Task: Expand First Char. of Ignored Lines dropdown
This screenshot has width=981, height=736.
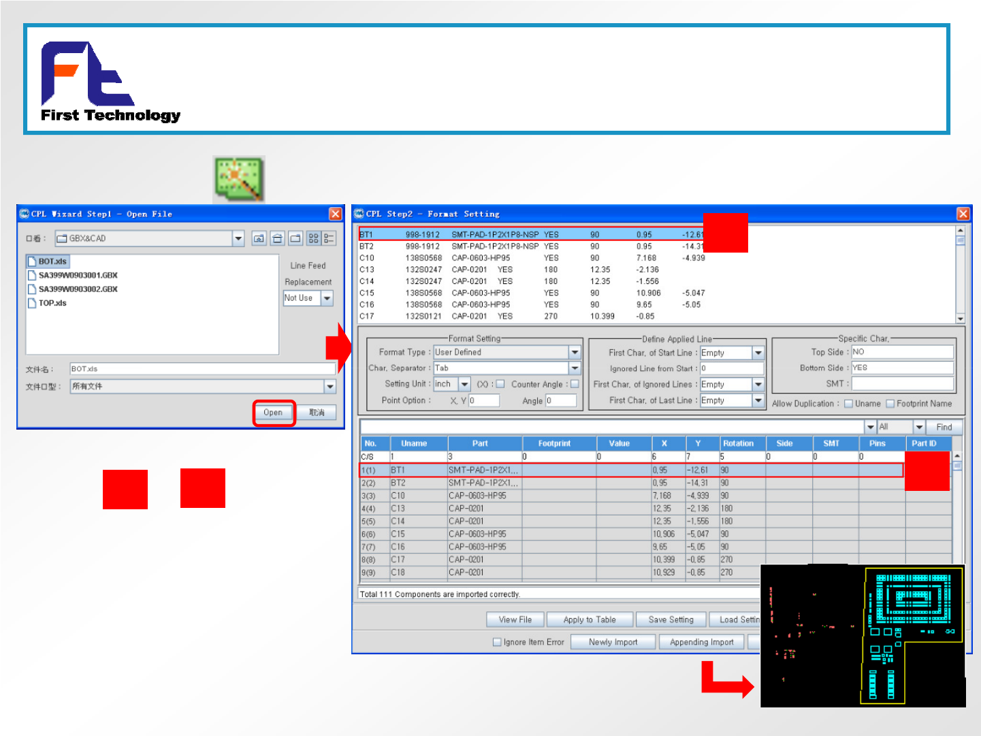Action: (x=758, y=385)
